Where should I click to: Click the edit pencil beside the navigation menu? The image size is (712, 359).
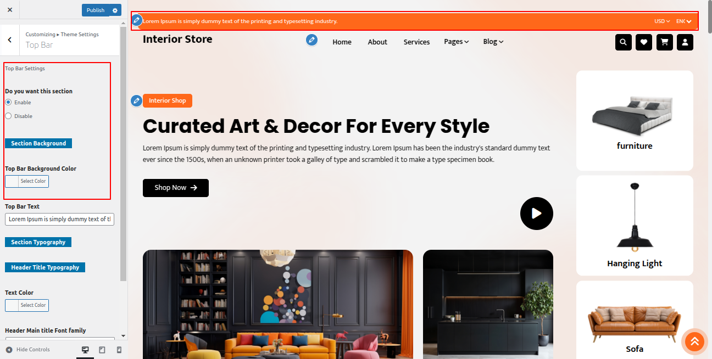(x=311, y=40)
